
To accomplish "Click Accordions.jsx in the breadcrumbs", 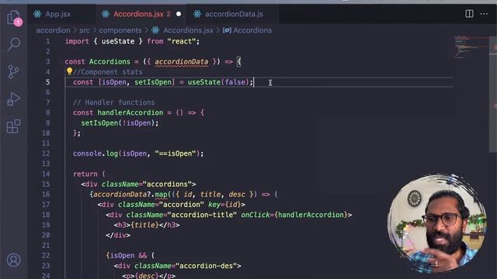I will (188, 30).
